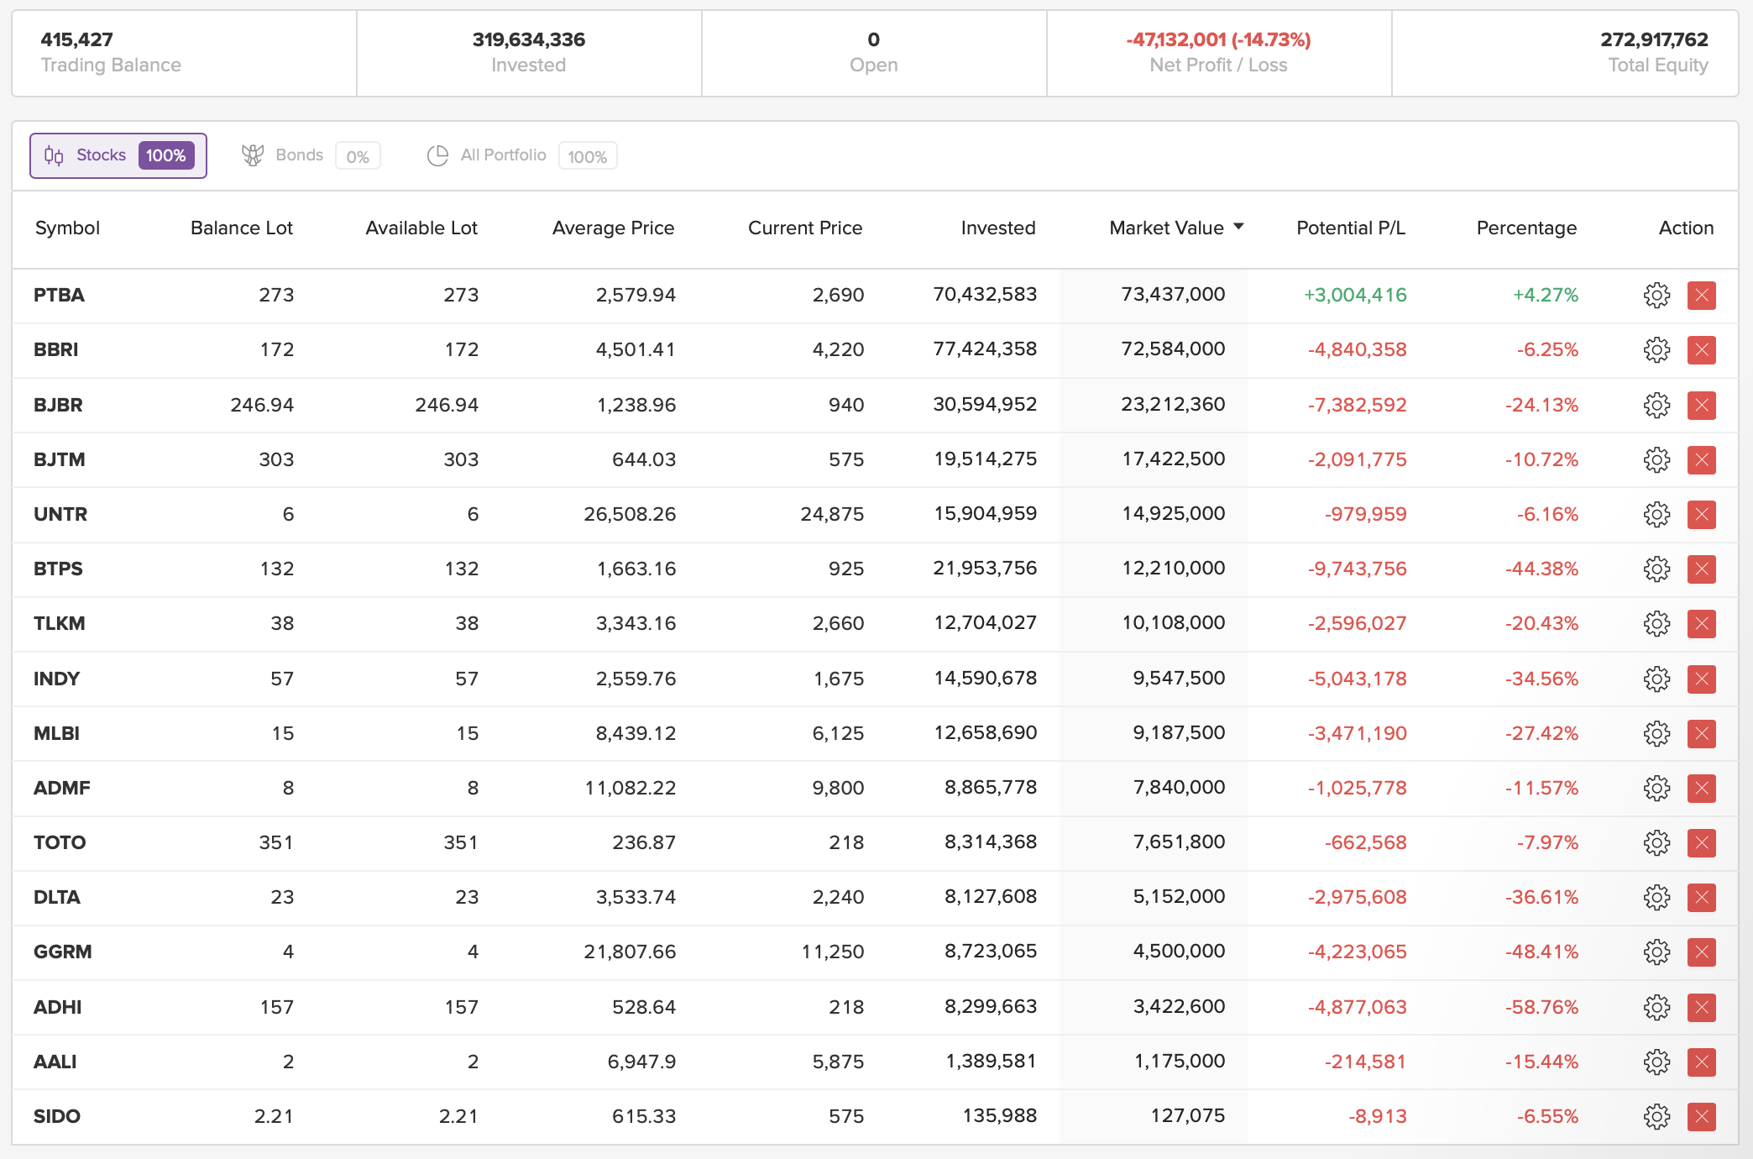Click the GGRM stock symbol
Screen dimensions: 1753x1159
63,952
